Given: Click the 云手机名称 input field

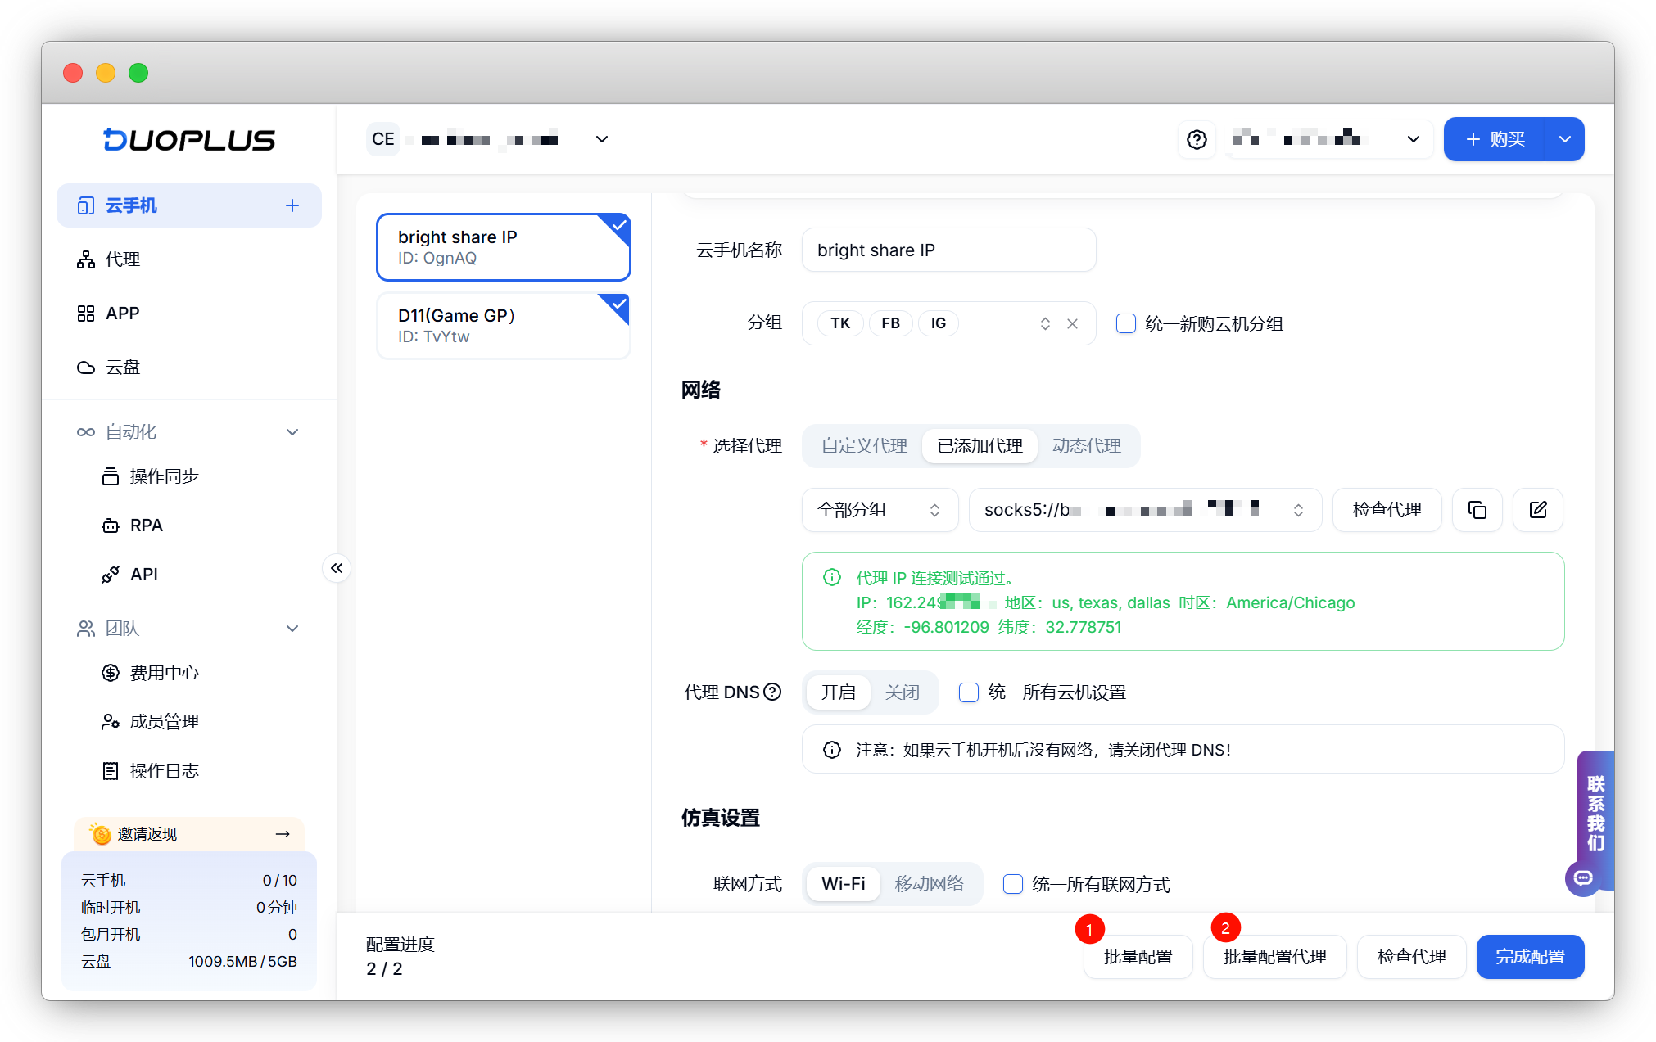Looking at the screenshot, I should [948, 250].
